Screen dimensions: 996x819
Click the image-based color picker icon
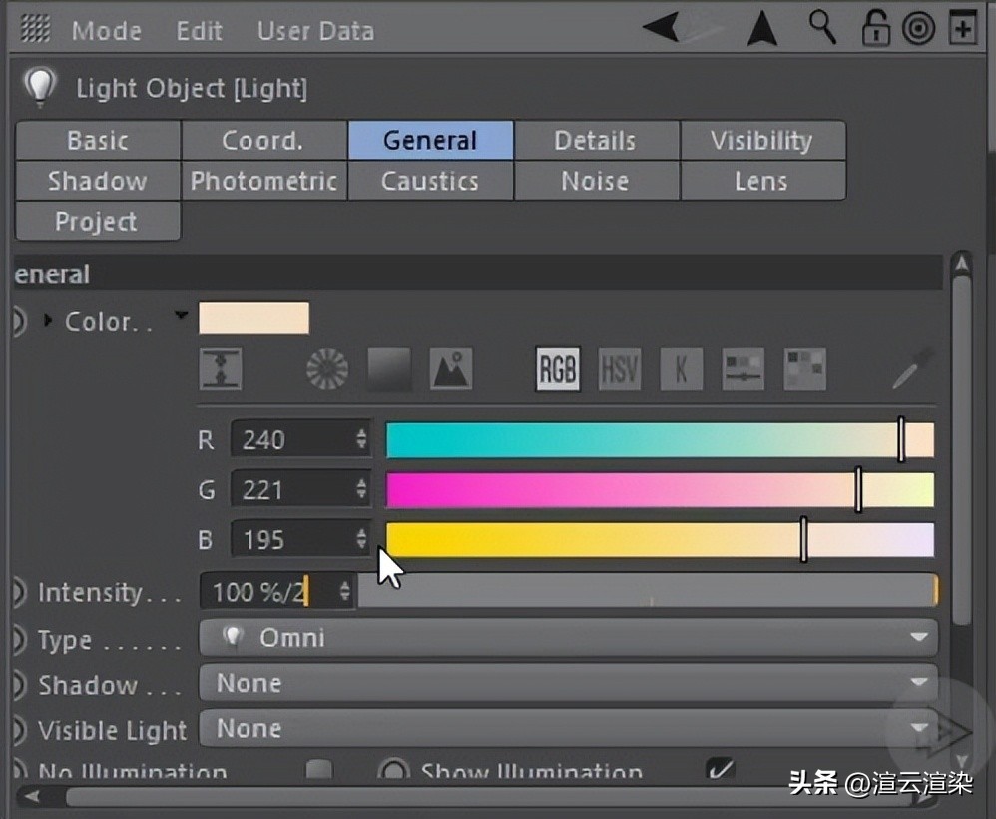tap(451, 369)
